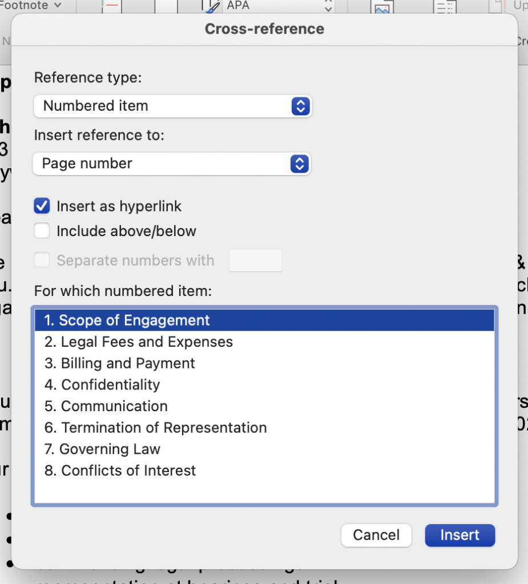
Task: Open the Reference type dropdown
Action: click(x=172, y=106)
